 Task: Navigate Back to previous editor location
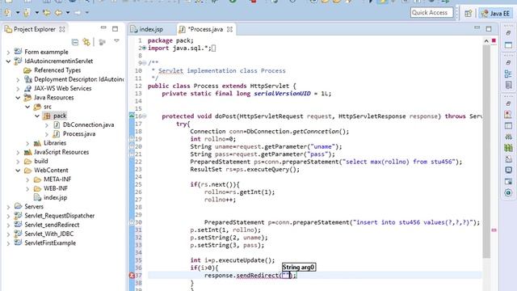58,13
